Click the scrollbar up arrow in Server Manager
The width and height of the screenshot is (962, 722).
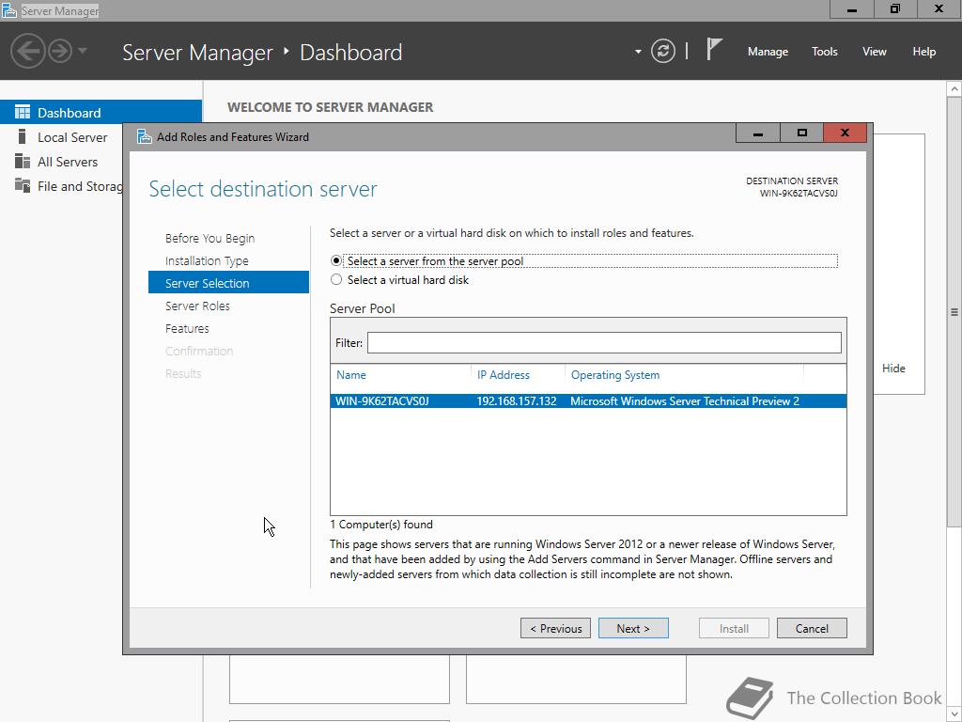954,89
